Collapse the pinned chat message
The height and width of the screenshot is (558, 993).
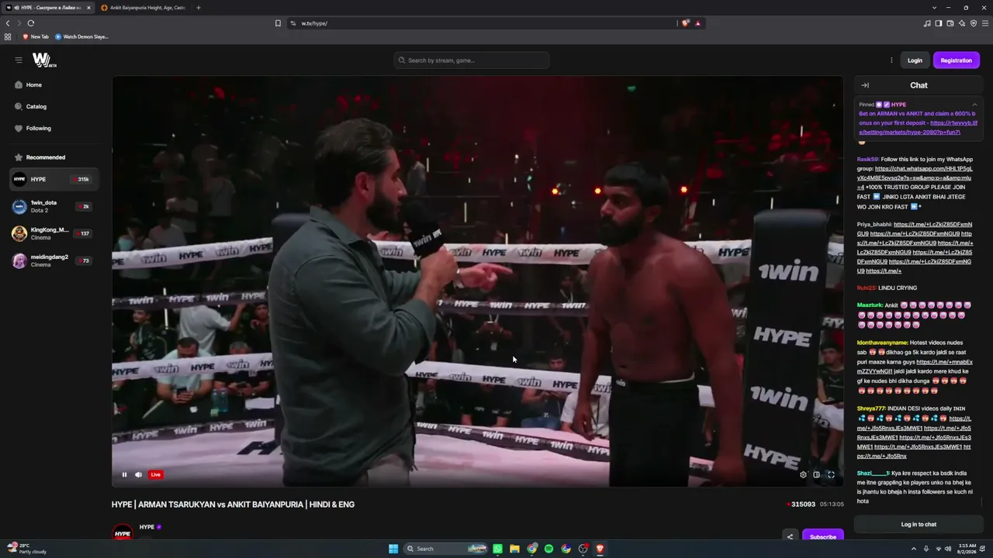974,105
